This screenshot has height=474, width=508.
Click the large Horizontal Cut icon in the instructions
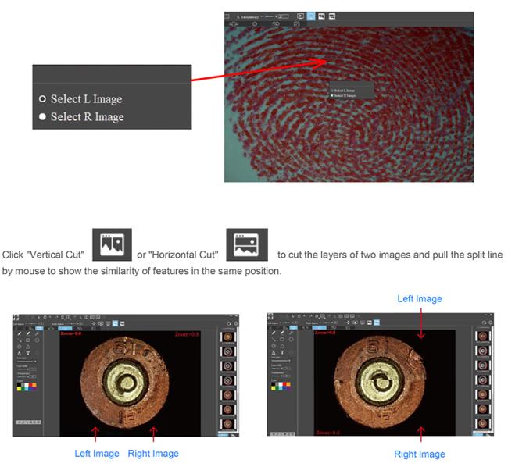[246, 244]
